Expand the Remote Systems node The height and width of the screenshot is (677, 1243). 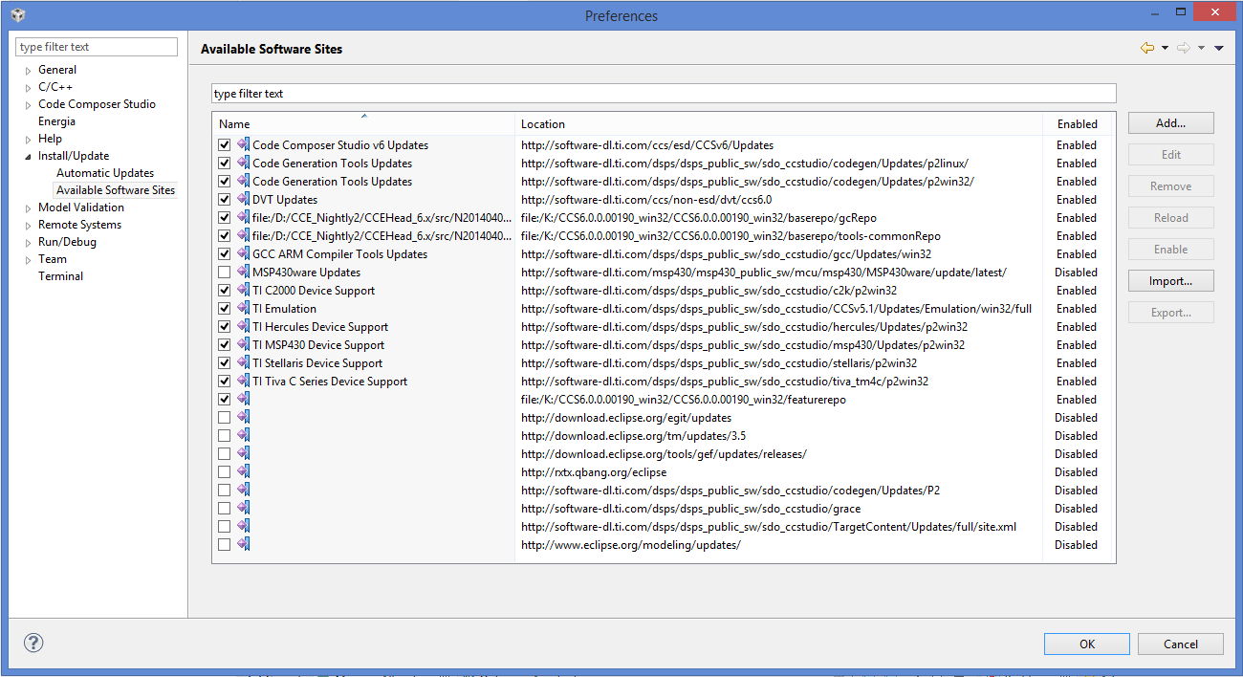tap(28, 226)
